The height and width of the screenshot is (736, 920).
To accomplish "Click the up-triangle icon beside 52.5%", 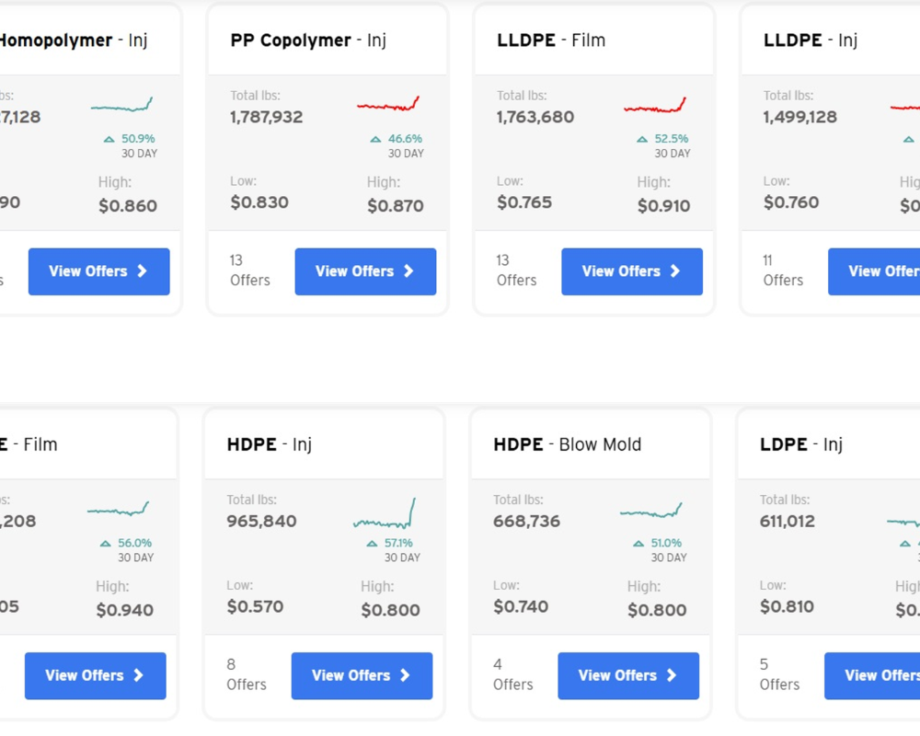I will (x=642, y=140).
